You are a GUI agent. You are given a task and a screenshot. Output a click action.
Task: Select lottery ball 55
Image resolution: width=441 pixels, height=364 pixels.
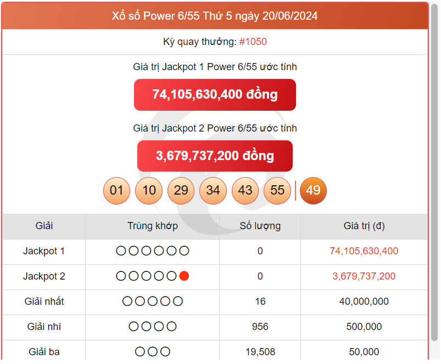coord(277,191)
